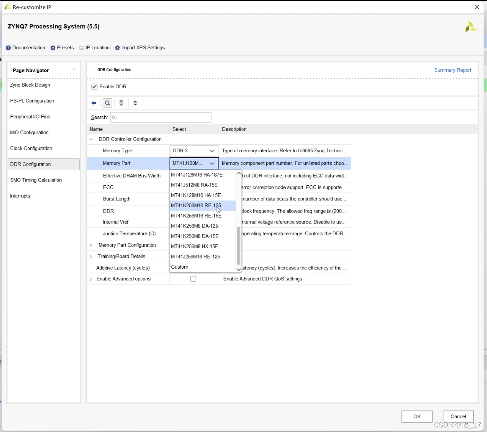Toggle the search magnifier toolbar icon
This screenshot has height=432, width=487.
tap(108, 103)
